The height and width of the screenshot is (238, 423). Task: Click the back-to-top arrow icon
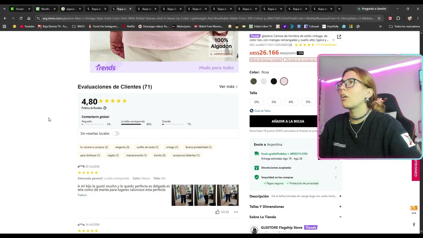(414, 225)
